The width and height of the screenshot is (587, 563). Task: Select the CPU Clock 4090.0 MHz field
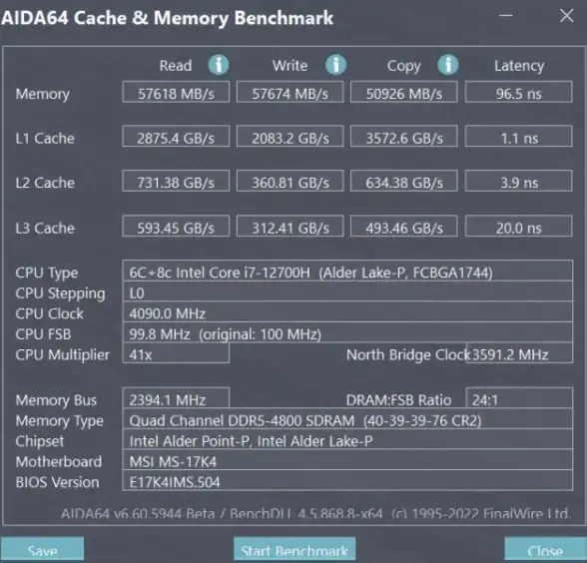(x=347, y=312)
